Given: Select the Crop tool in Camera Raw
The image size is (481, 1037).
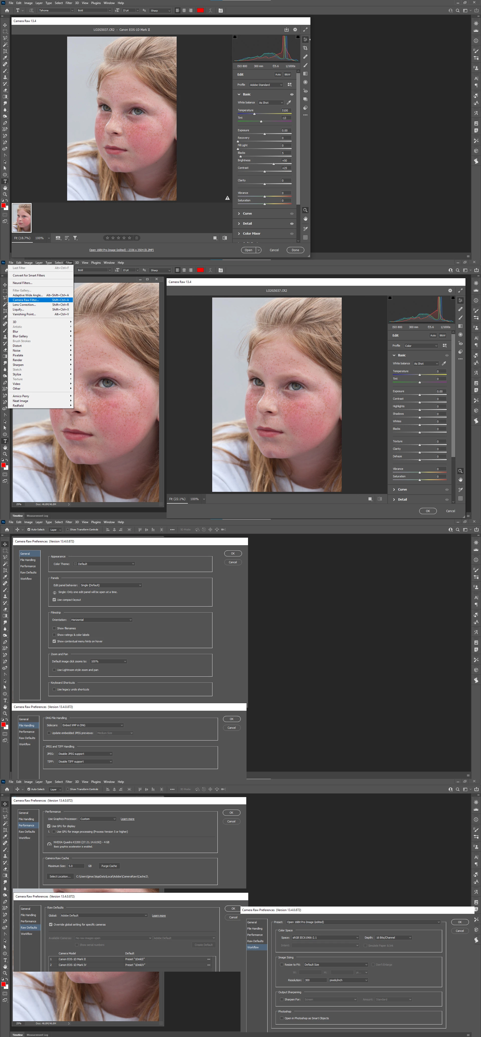Looking at the screenshot, I should pyautogui.click(x=305, y=48).
